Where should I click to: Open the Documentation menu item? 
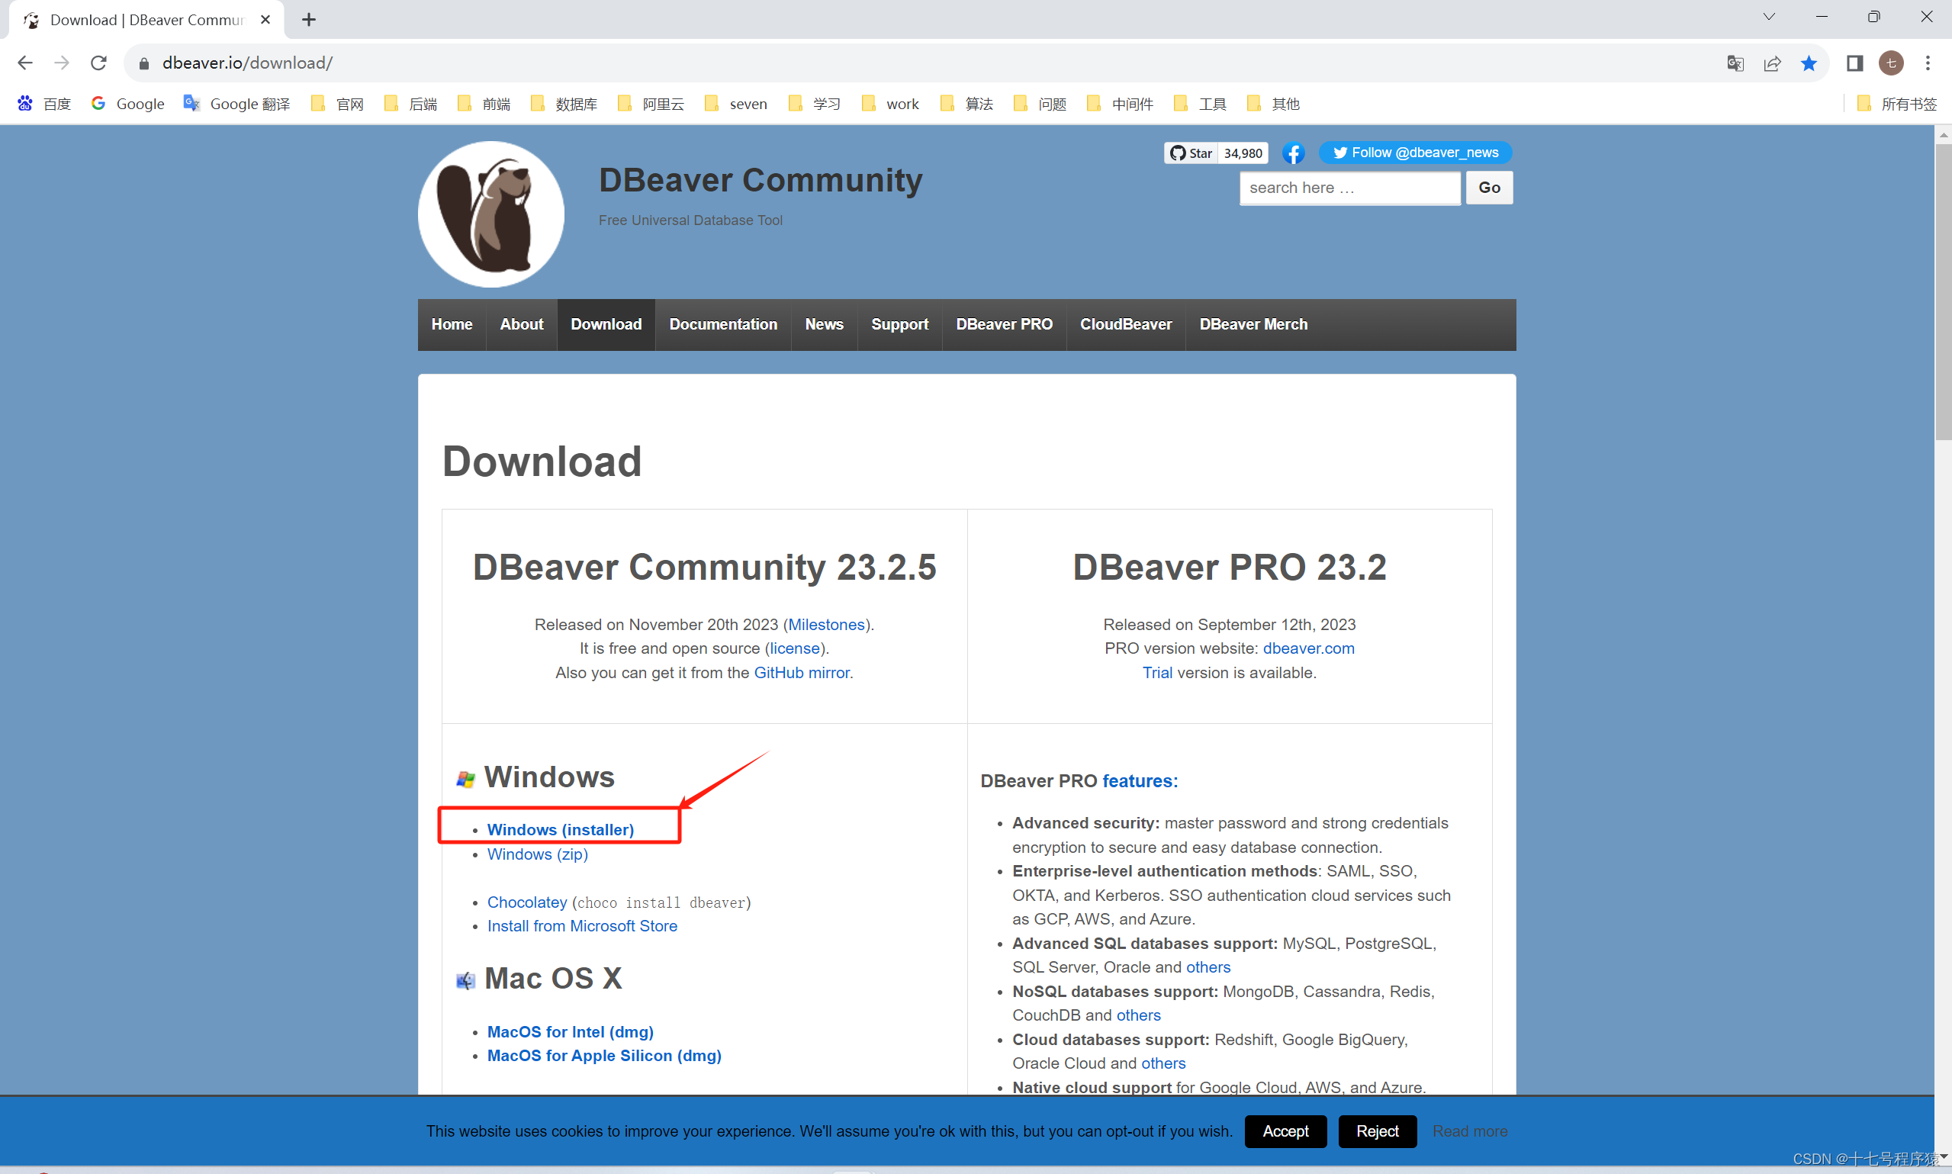click(723, 324)
